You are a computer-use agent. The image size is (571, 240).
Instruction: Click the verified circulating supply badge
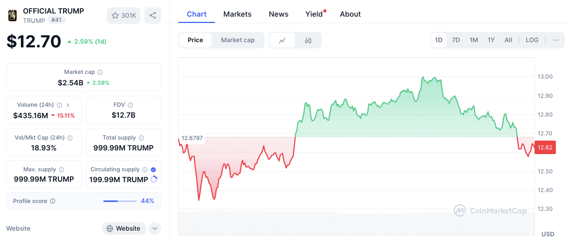tap(153, 170)
